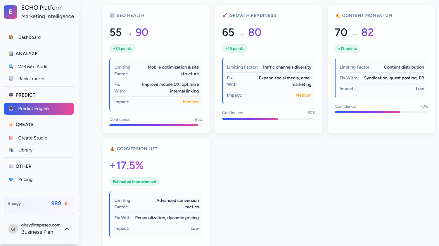Click the Website Audit magnifier icon
The width and height of the screenshot is (439, 246).
click(x=11, y=67)
